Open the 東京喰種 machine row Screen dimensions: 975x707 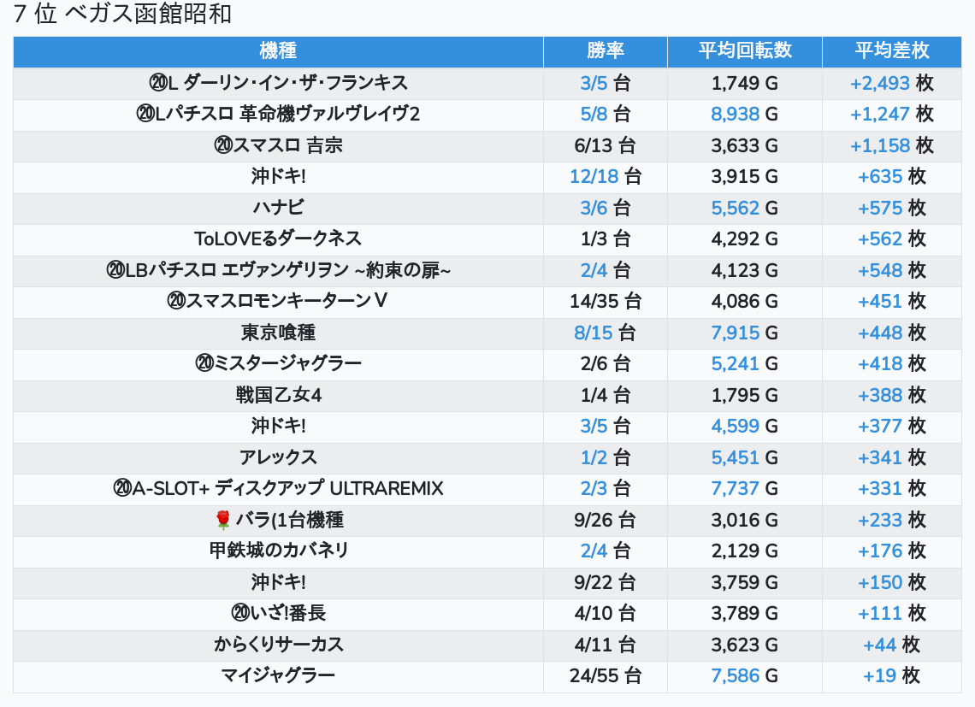278,333
